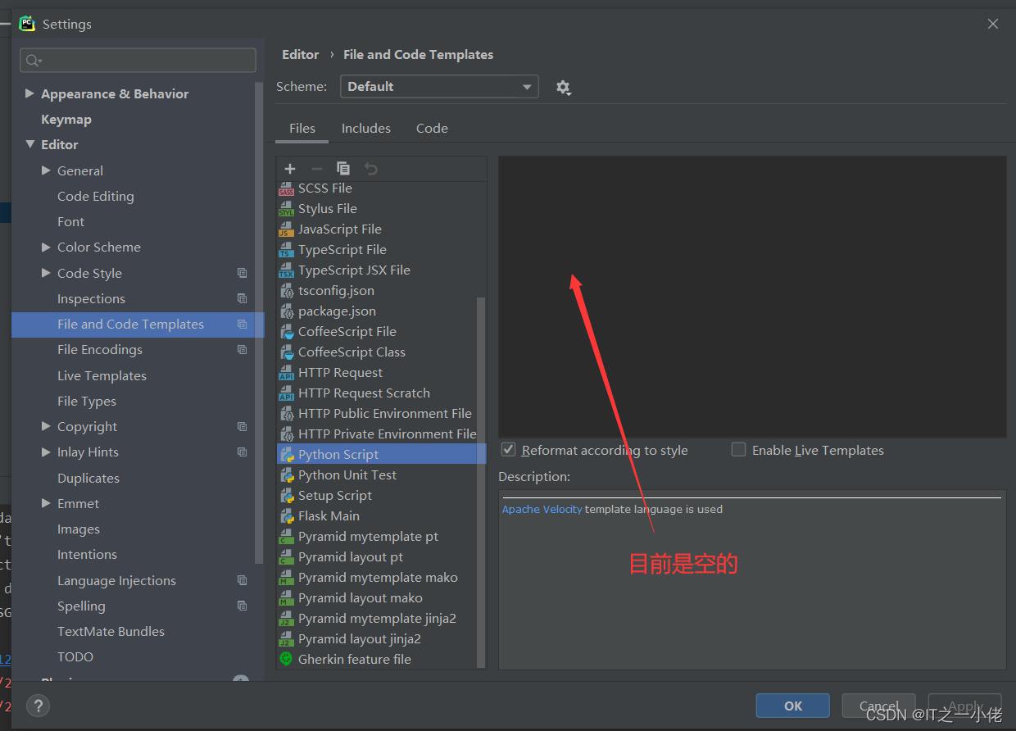The width and height of the screenshot is (1016, 731).
Task: Click the search magnifier icon
Action: pyautogui.click(x=34, y=61)
